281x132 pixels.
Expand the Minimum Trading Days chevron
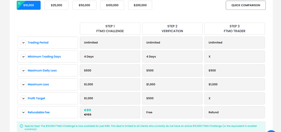tap(23, 57)
